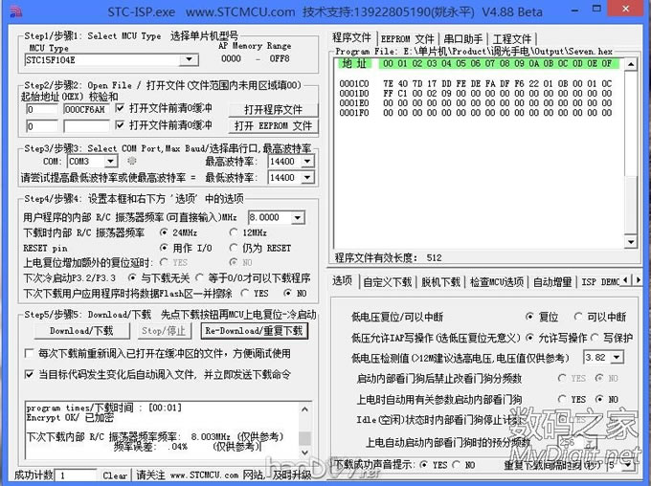Toggle the first 打开文件前清0缓冲 checkbox

point(121,109)
